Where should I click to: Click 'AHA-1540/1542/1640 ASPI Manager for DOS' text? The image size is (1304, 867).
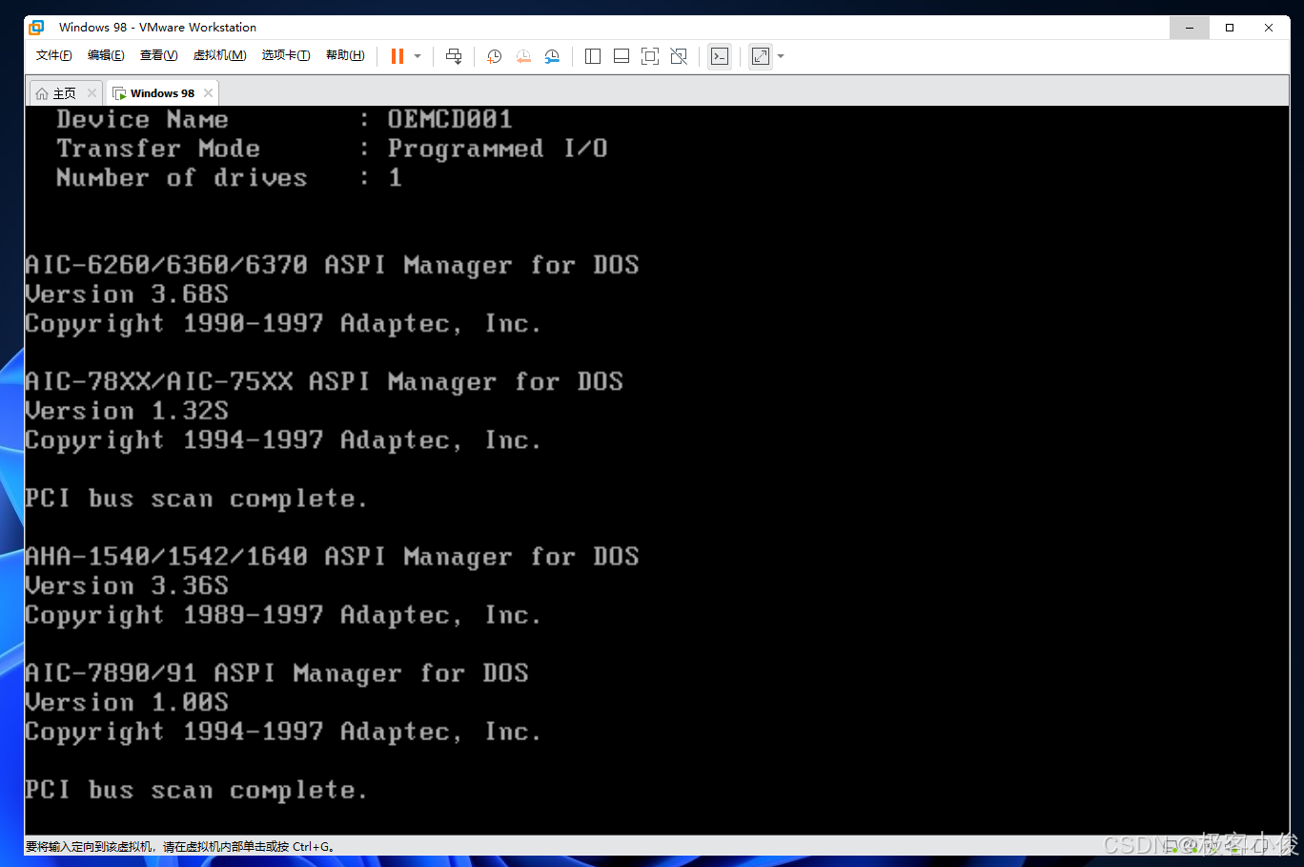pyautogui.click(x=332, y=556)
